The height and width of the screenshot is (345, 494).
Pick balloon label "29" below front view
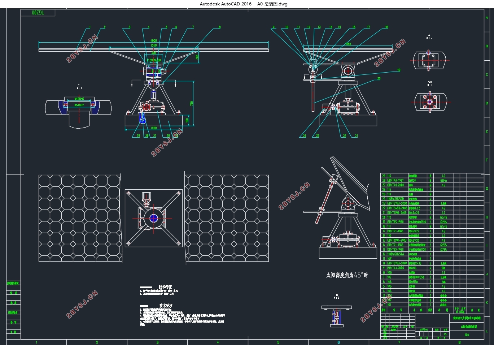pos(138,136)
